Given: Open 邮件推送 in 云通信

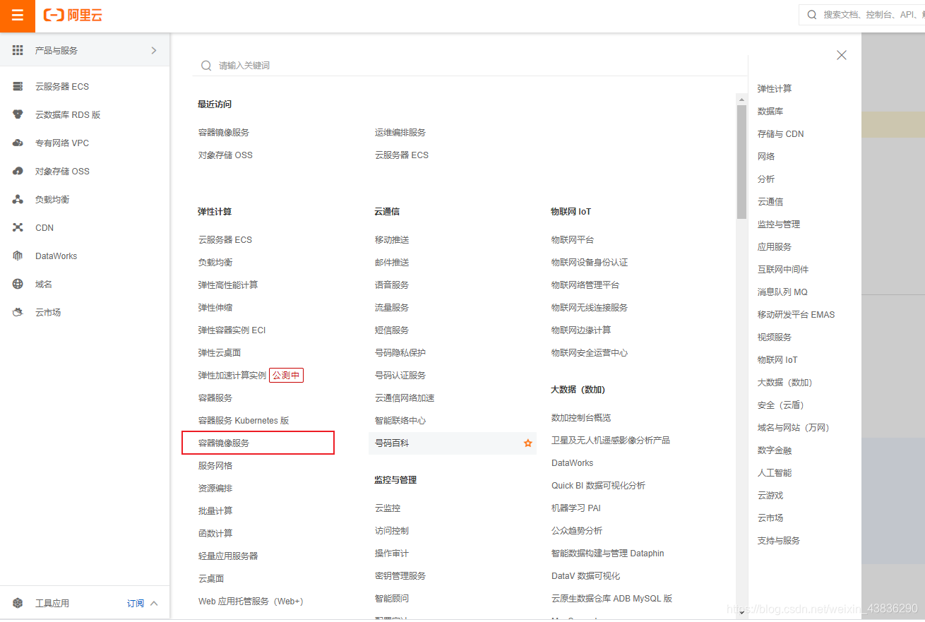Looking at the screenshot, I should (x=392, y=262).
